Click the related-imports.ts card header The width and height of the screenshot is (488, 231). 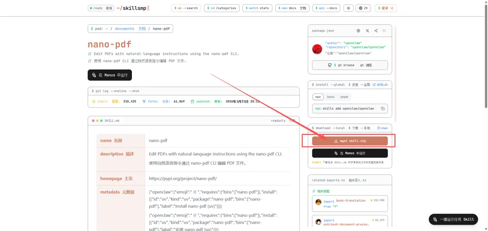tap(350, 180)
